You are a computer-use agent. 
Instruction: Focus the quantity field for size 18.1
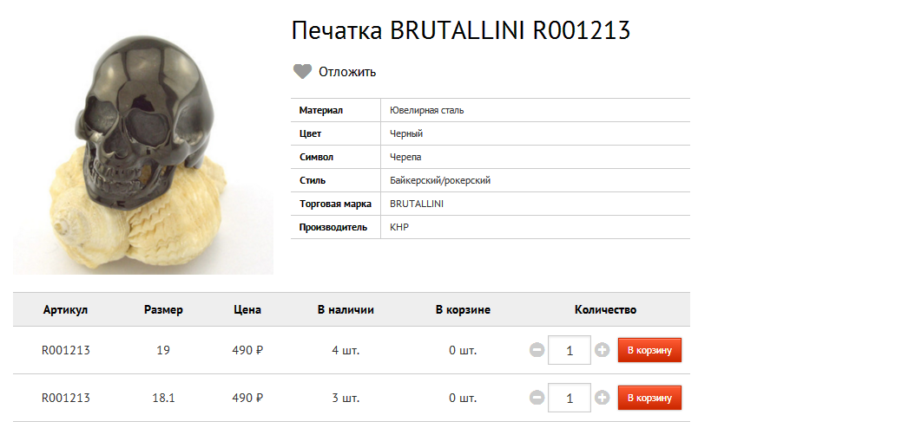[570, 399]
